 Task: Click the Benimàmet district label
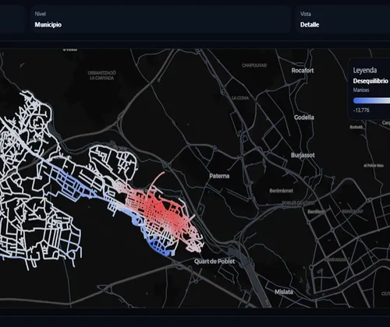[281, 191]
